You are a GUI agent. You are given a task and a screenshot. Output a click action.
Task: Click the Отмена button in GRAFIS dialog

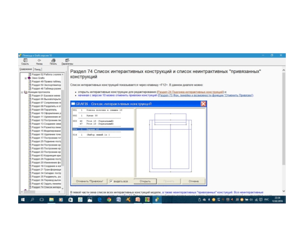click(x=193, y=181)
